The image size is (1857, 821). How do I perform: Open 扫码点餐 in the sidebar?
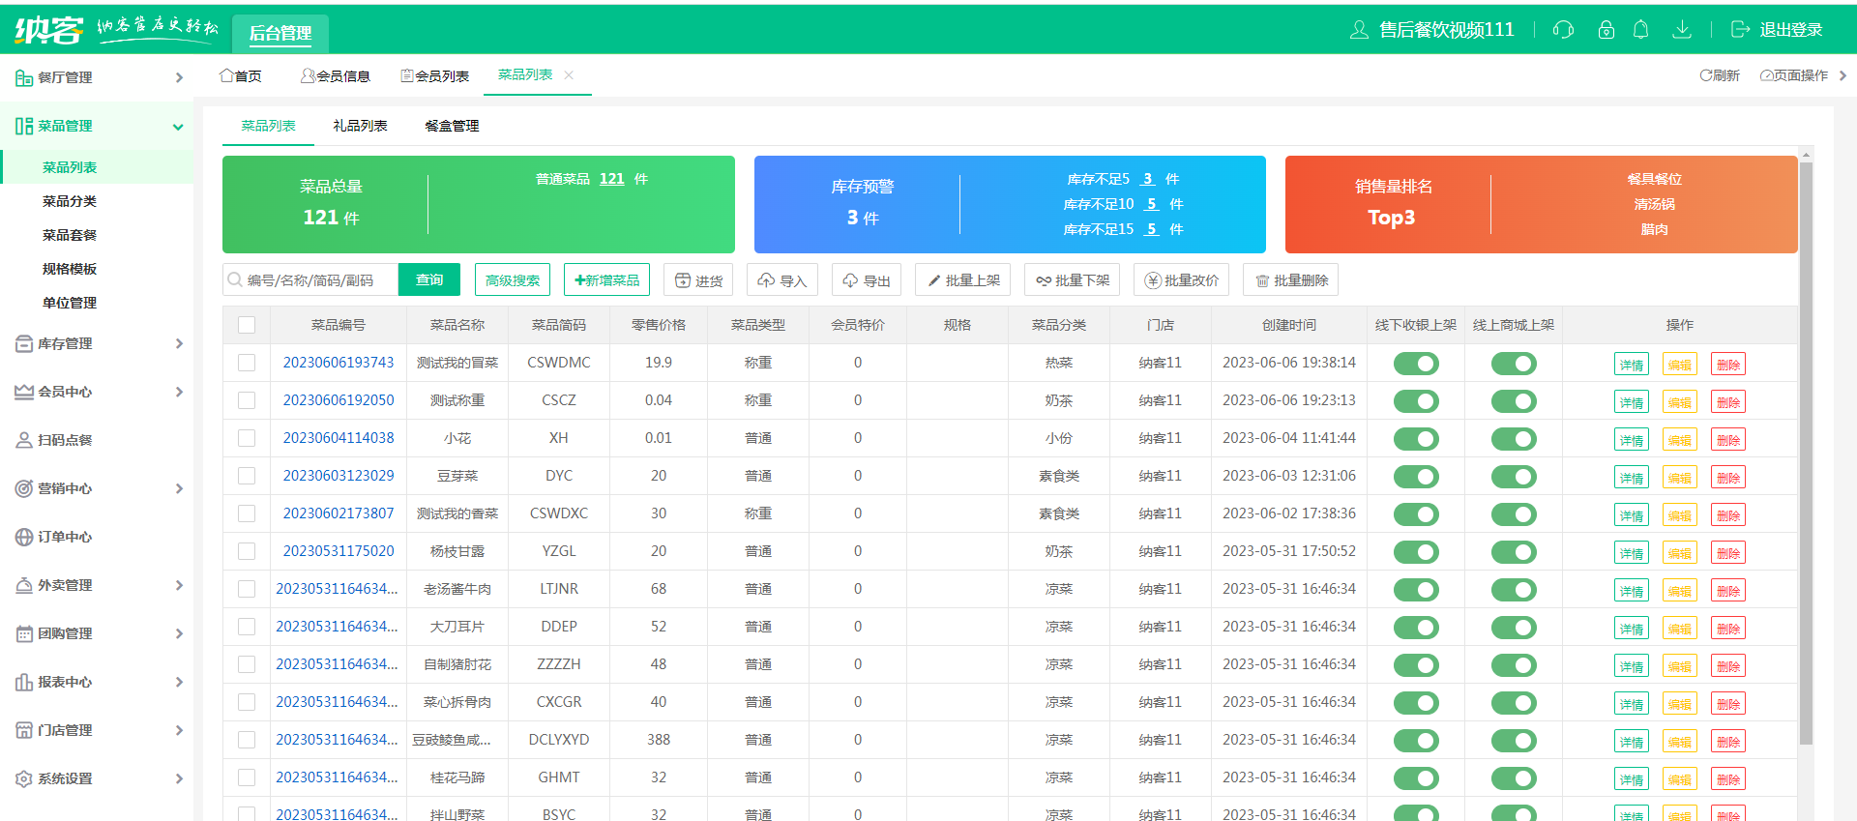tap(65, 440)
